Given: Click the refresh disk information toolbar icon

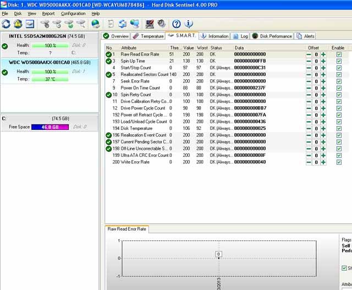Looking at the screenshot, I should 6,24.
